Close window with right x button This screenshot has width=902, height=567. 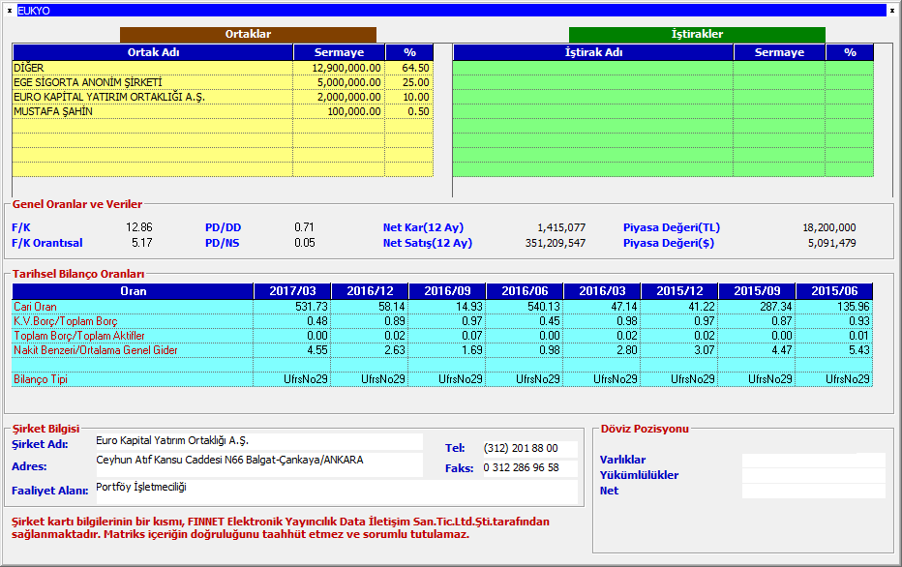point(892,11)
